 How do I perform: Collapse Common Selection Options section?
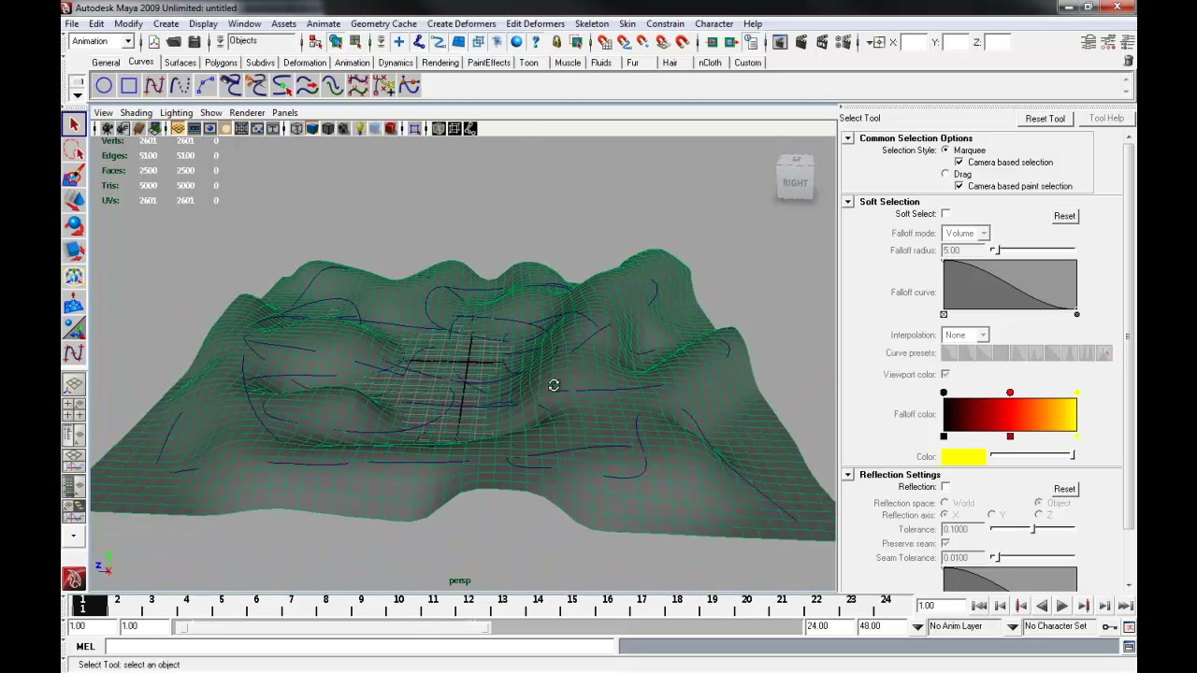(x=848, y=138)
